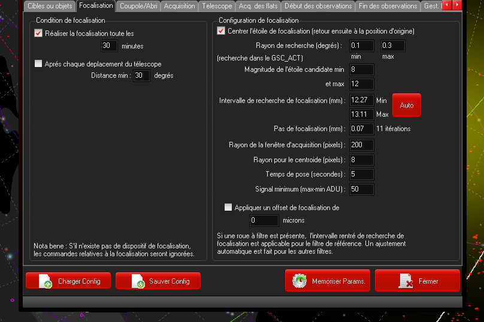This screenshot has width=484, height=322.
Task: Click the focalisation interval minutes field
Action: (110, 45)
